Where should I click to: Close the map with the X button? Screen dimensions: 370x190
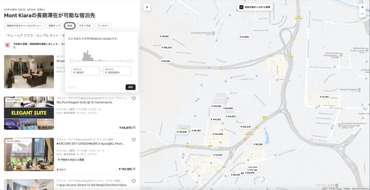(x=147, y=7)
